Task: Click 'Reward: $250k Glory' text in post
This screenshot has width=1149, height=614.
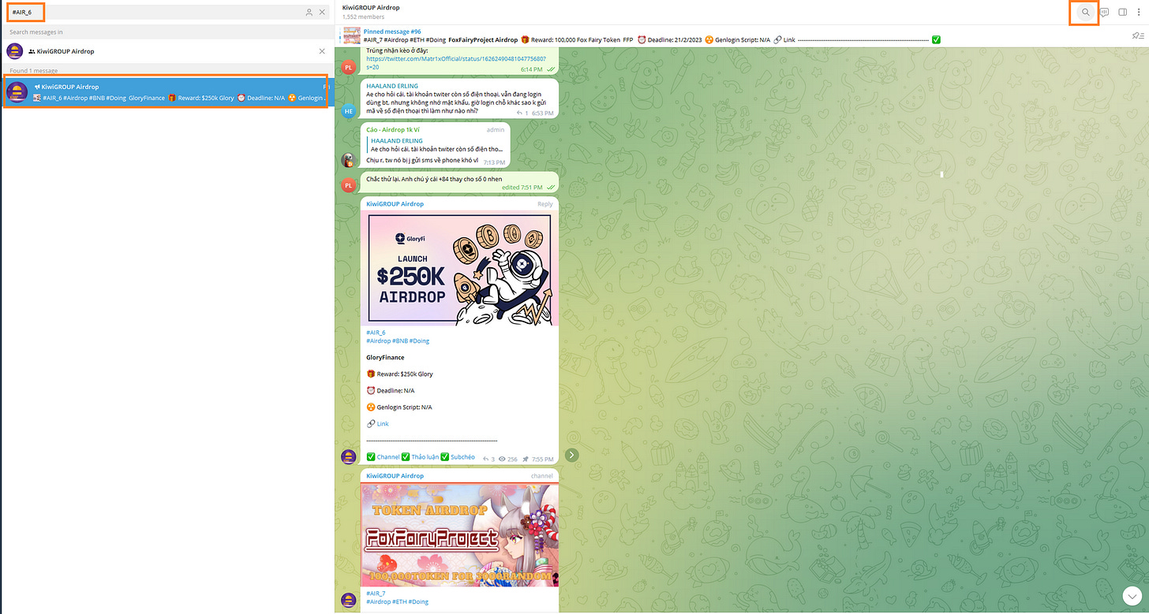Action: pyautogui.click(x=406, y=374)
